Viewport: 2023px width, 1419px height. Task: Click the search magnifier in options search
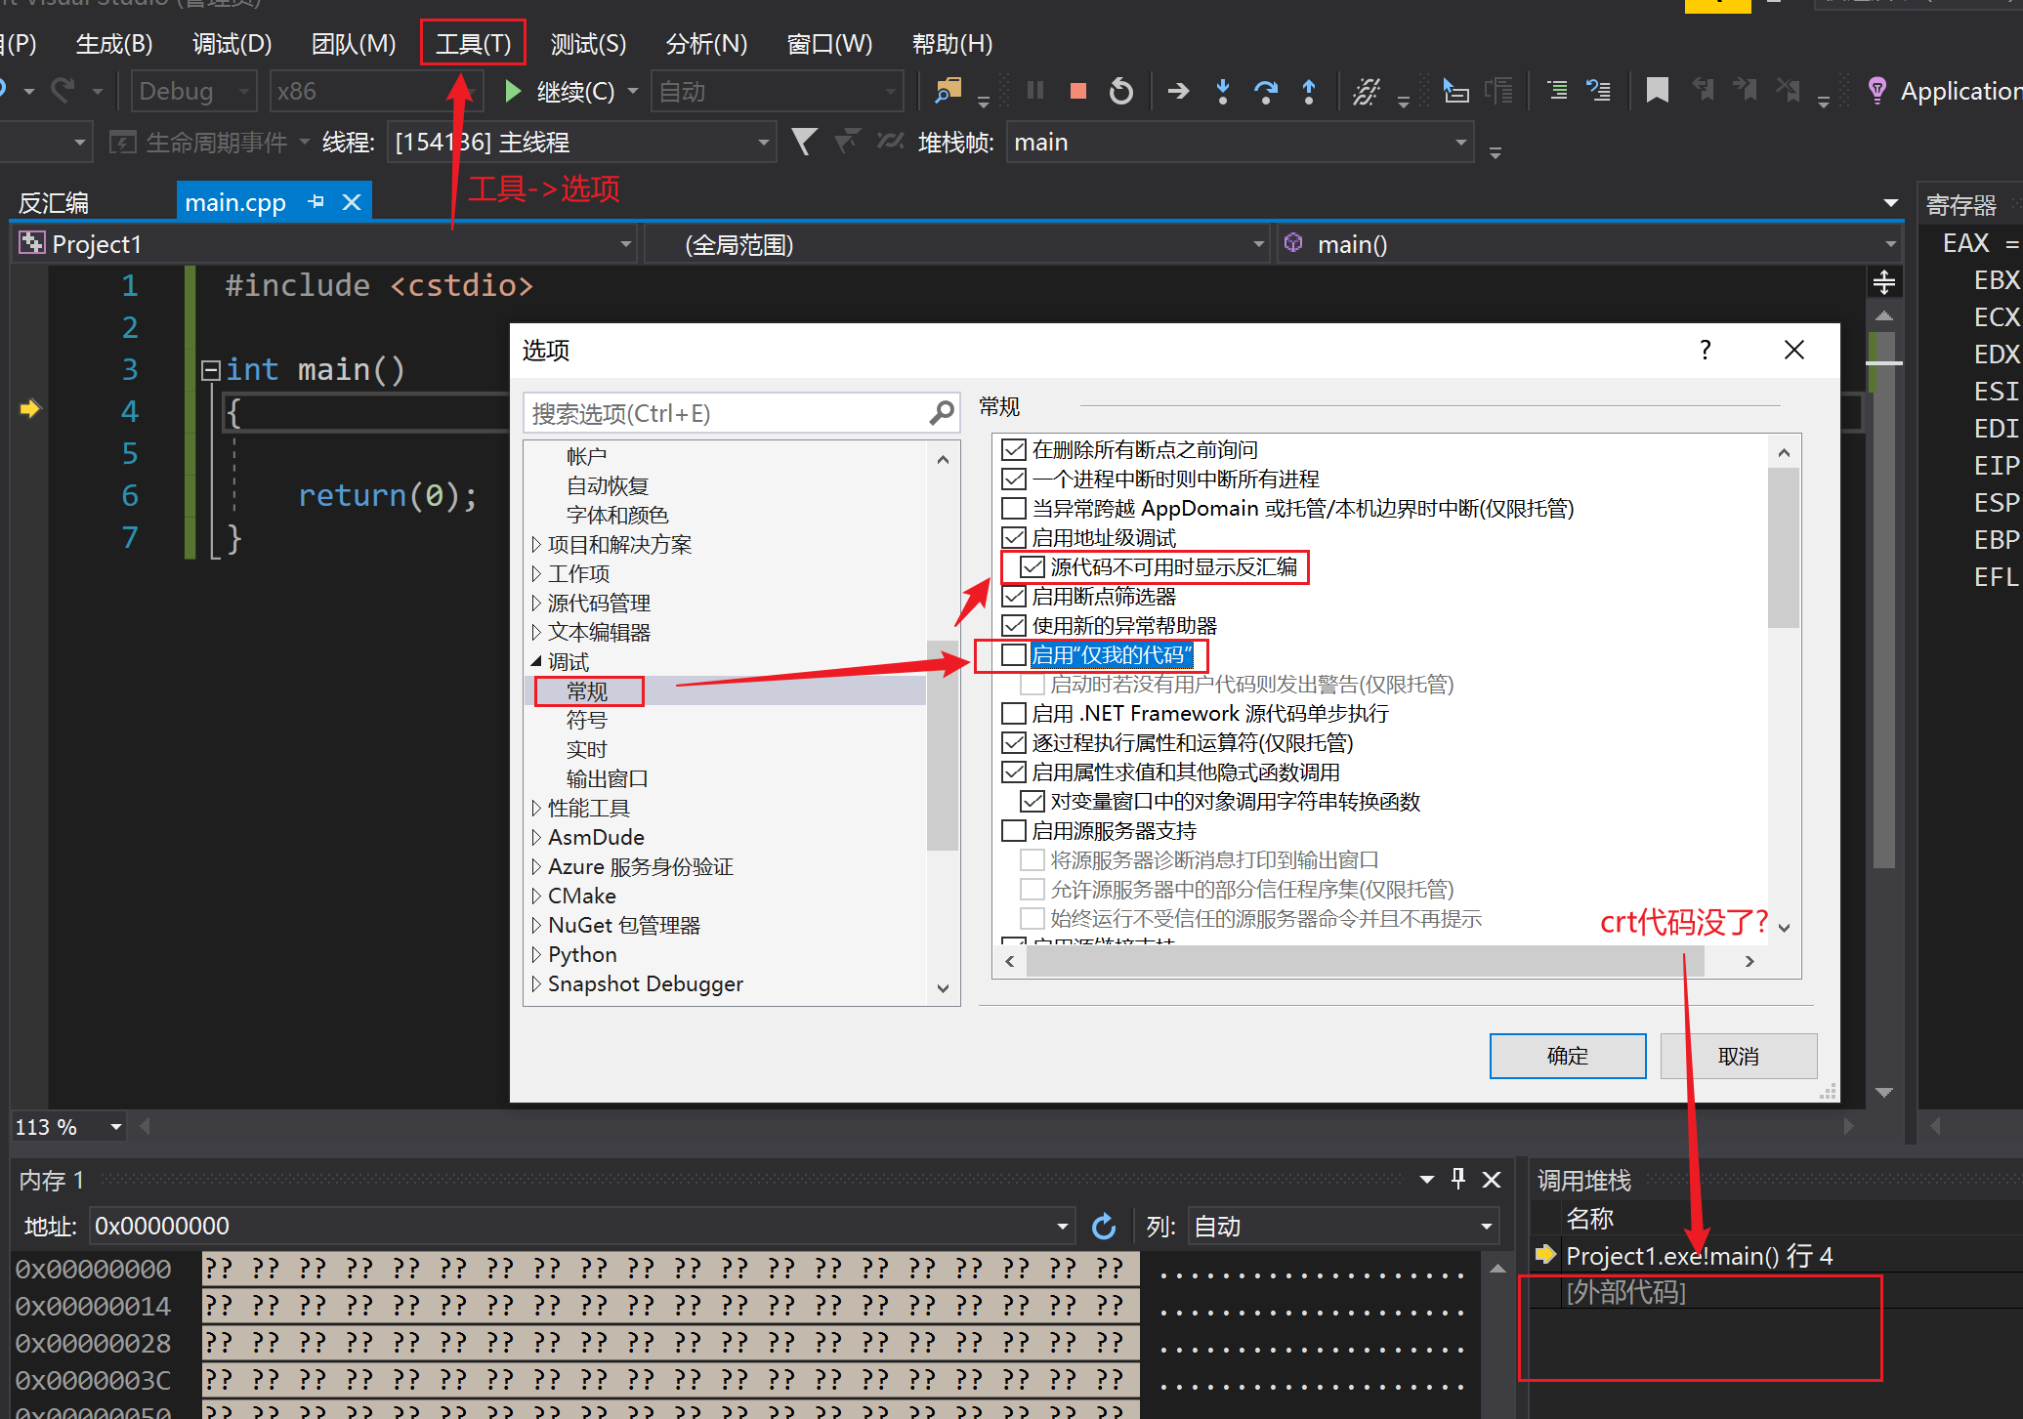tap(942, 413)
